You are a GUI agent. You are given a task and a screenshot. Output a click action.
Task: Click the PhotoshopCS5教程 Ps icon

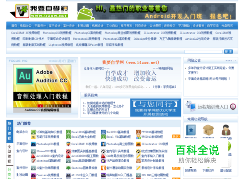pyautogui.click(x=33, y=144)
